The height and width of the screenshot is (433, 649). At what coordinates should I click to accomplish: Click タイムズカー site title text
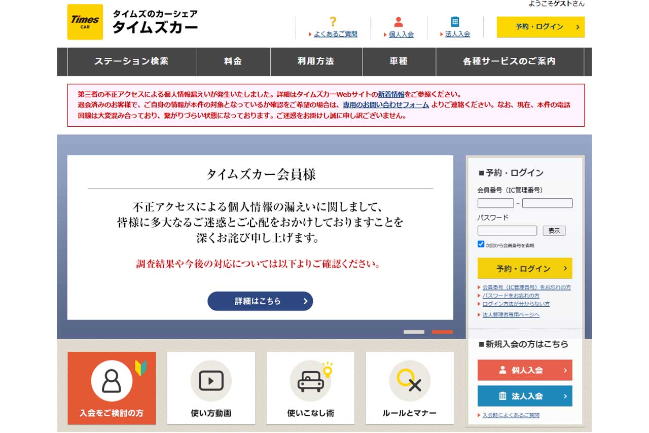click(155, 27)
